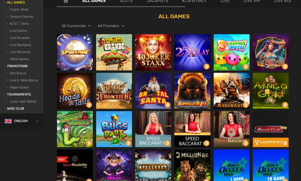This screenshot has width=301, height=181.
Task: Open the All Currencies dropdown
Action: click(76, 26)
